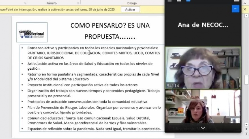
Task: Click the Activar button in activation bar
Action: [x=130, y=9]
